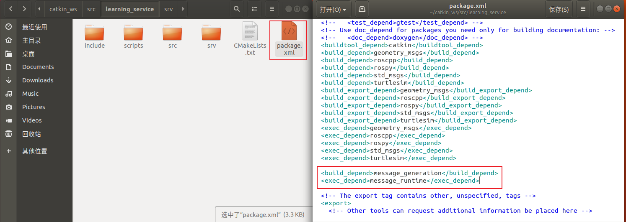Image resolution: width=626 pixels, height=222 pixels.
Task: Click the build_export_depend rospy line
Action: point(411,105)
